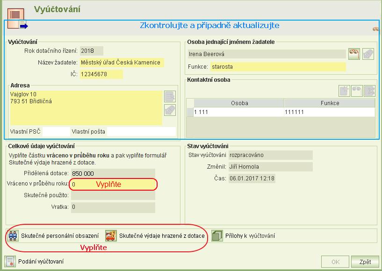Viewport: 382px width, 271px height.
Task: Click the small glasses icon at top right
Action: [376, 29]
